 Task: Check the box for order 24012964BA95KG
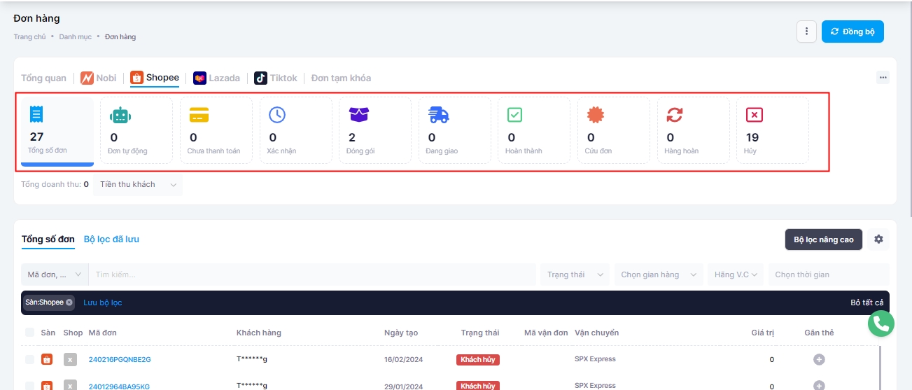[x=29, y=386]
